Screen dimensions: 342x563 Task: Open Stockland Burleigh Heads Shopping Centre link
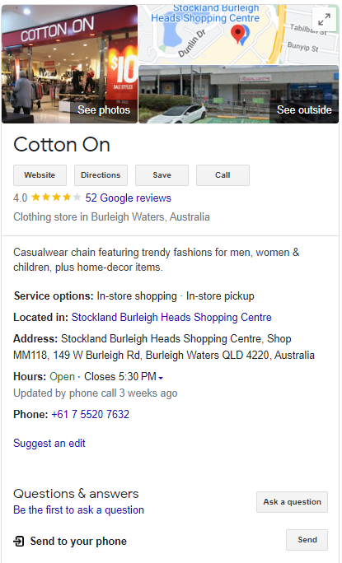click(x=171, y=318)
